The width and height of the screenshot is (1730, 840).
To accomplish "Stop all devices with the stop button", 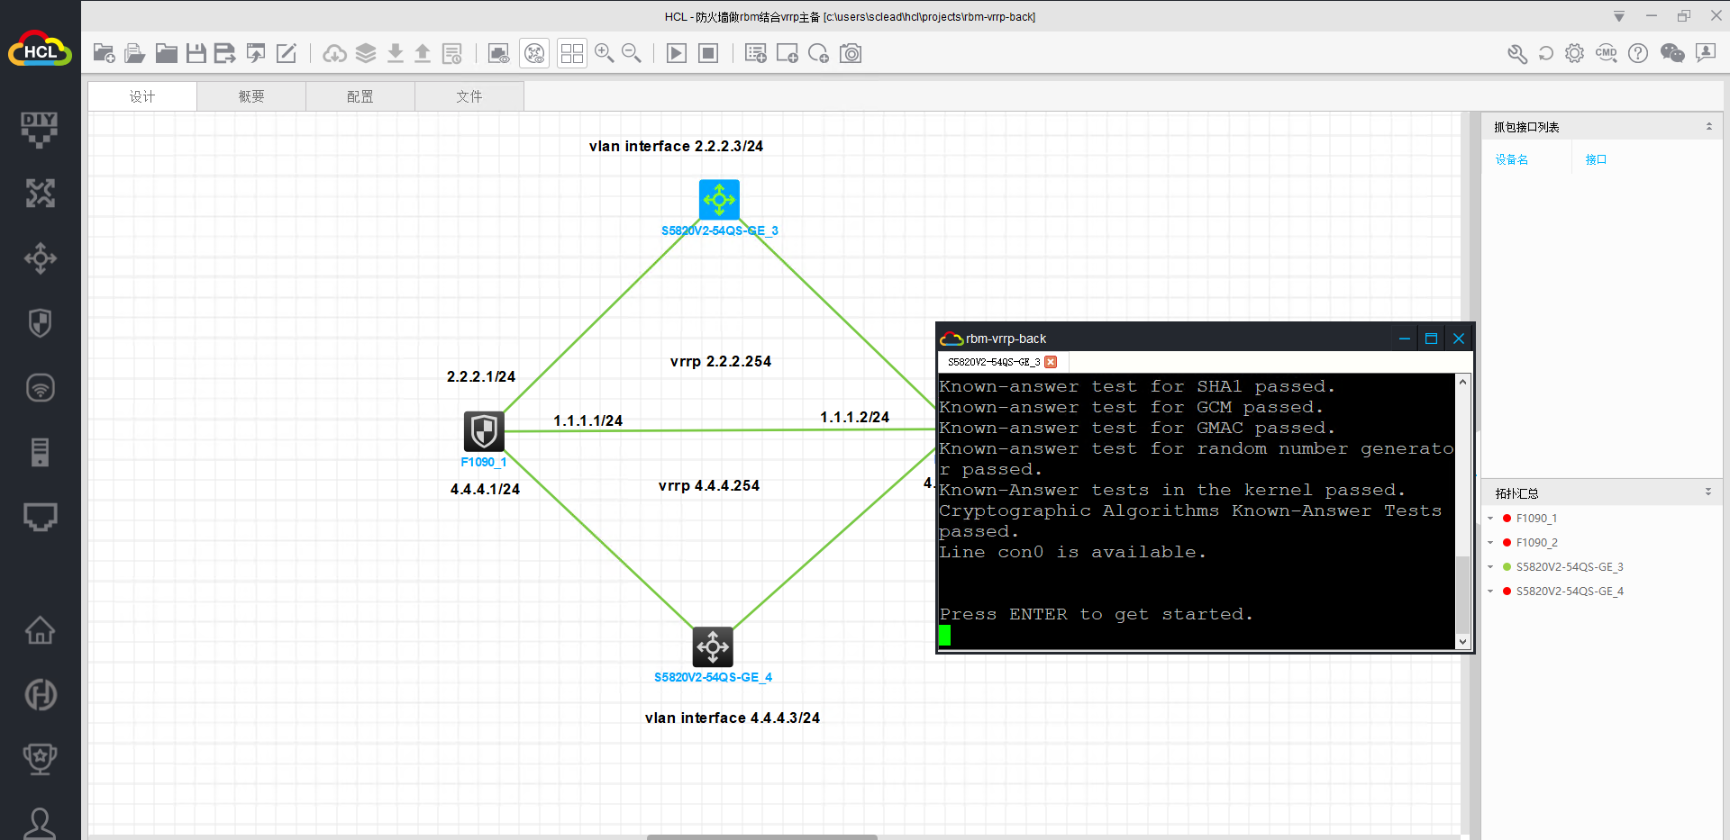I will (708, 54).
